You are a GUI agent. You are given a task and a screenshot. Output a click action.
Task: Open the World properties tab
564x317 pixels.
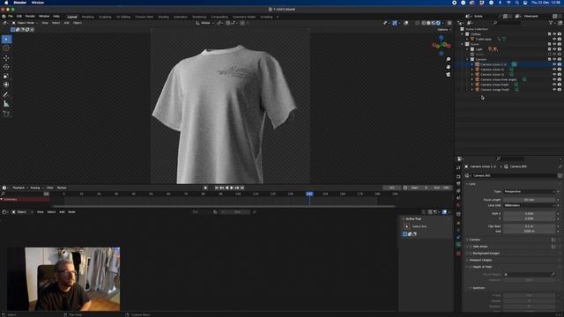tap(458, 205)
